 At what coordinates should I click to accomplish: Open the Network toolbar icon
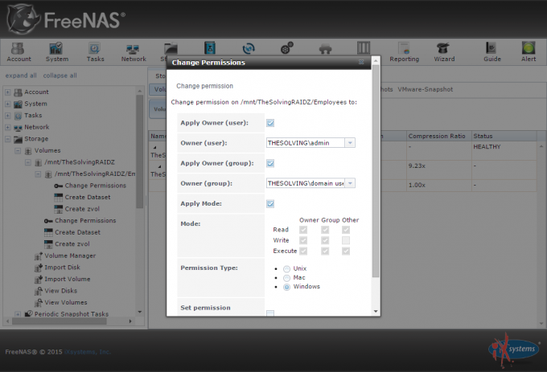click(x=134, y=51)
